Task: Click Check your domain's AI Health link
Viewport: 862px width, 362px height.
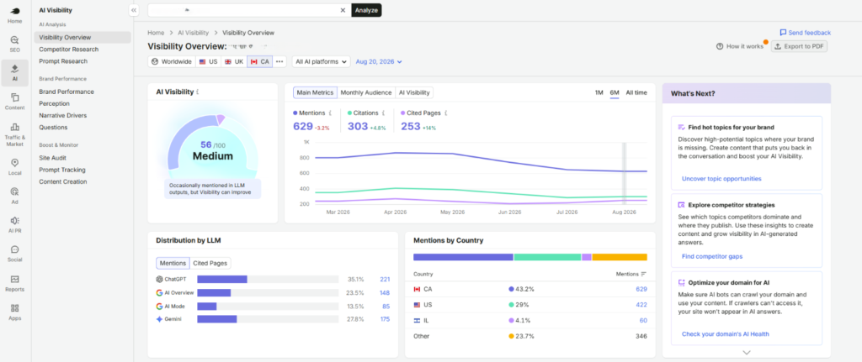Action: pos(725,334)
